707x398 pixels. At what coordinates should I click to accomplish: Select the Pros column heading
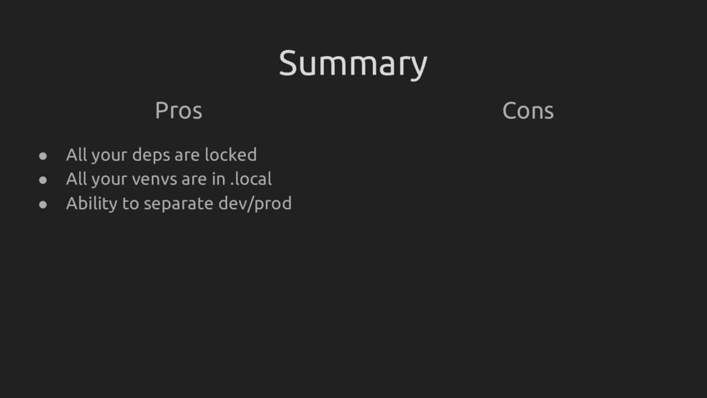pos(178,111)
